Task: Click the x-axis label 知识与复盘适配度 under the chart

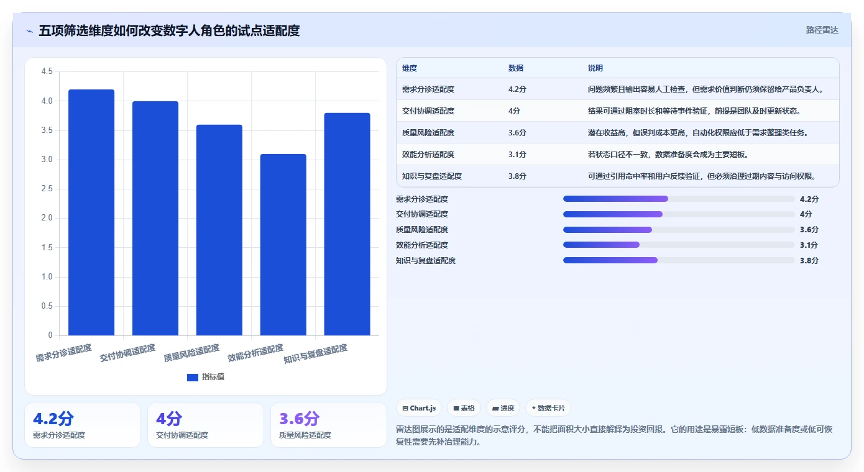Action: (316, 353)
